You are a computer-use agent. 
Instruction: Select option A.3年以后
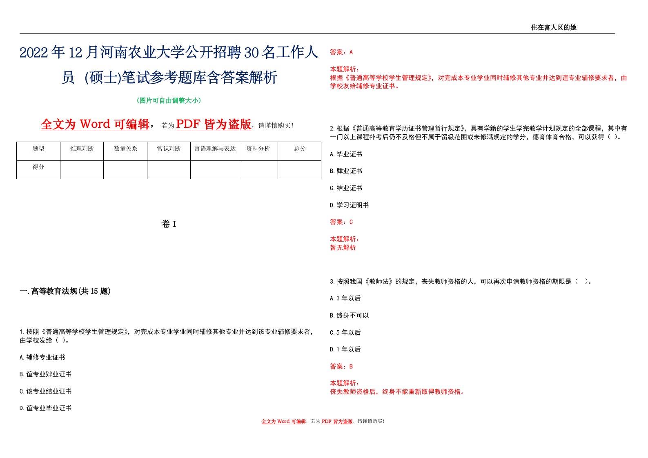coord(345,298)
